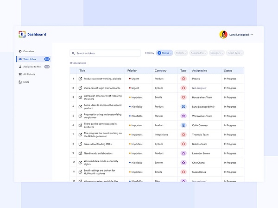
Task: Open the Stats page
Action: pos(26,82)
